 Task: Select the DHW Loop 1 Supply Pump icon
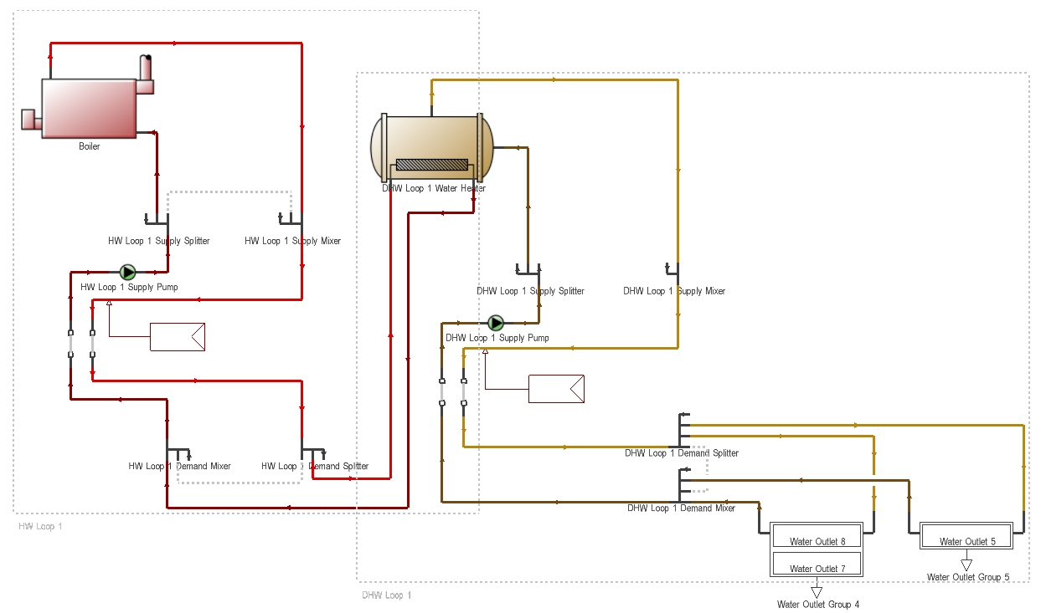[x=496, y=323]
